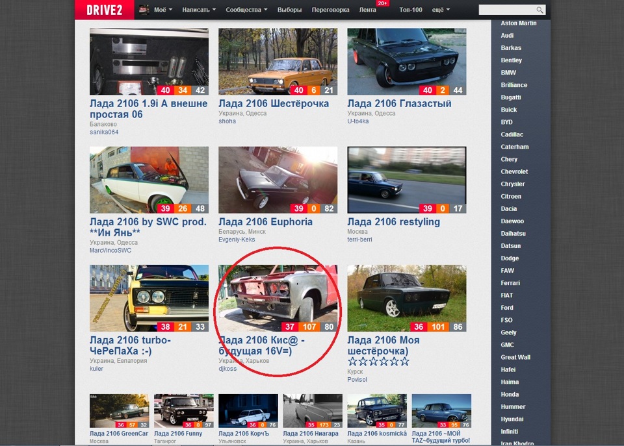Click the user avatar icon in navbar

click(x=144, y=10)
